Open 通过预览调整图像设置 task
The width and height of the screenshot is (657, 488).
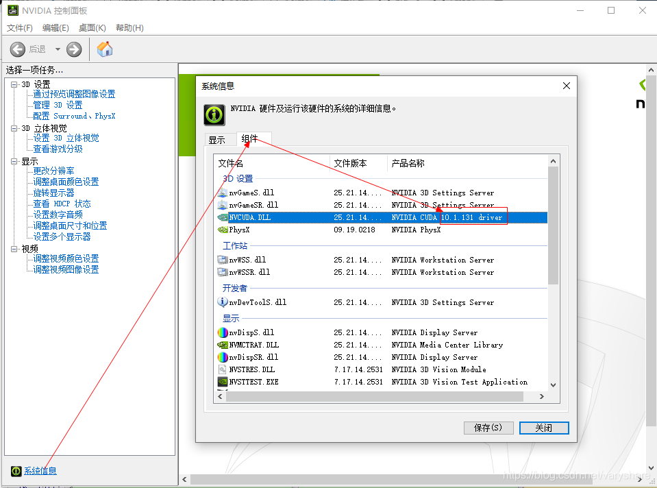point(74,94)
